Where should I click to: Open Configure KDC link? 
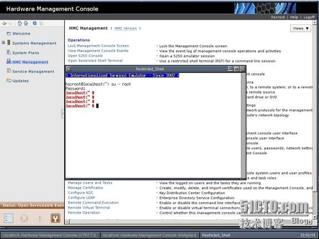(80, 193)
